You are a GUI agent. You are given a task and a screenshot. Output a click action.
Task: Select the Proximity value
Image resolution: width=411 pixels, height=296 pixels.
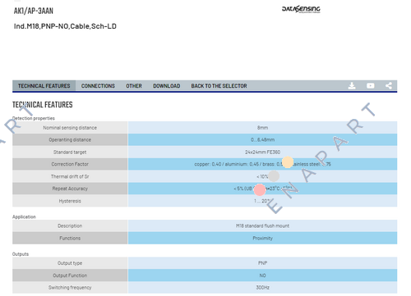pyautogui.click(x=262, y=238)
